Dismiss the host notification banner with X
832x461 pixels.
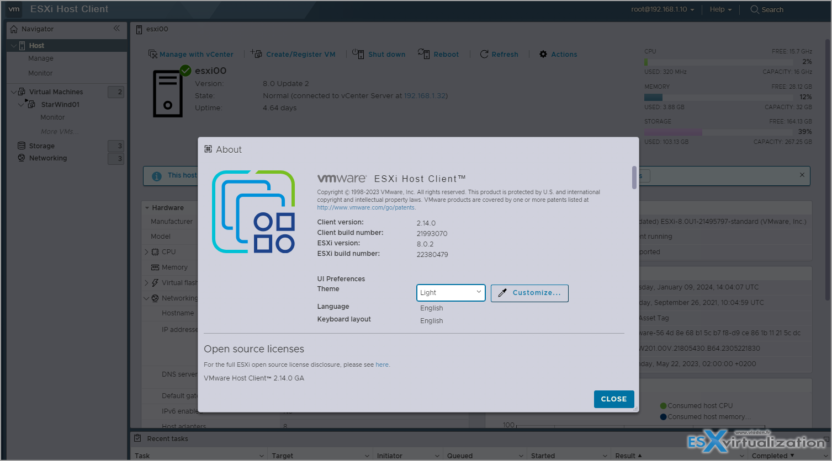802,175
